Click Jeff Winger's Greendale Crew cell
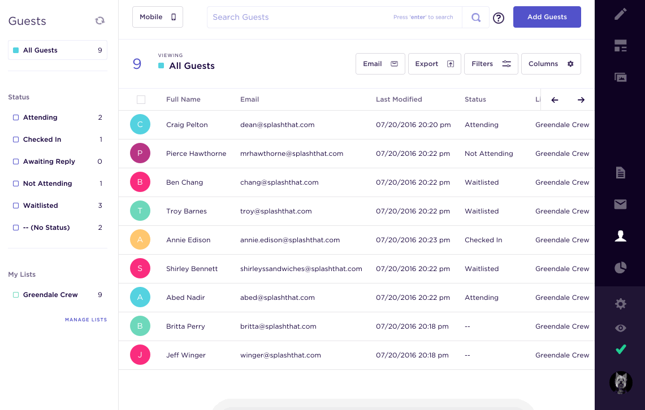Viewport: 645px width, 410px height. (562, 355)
